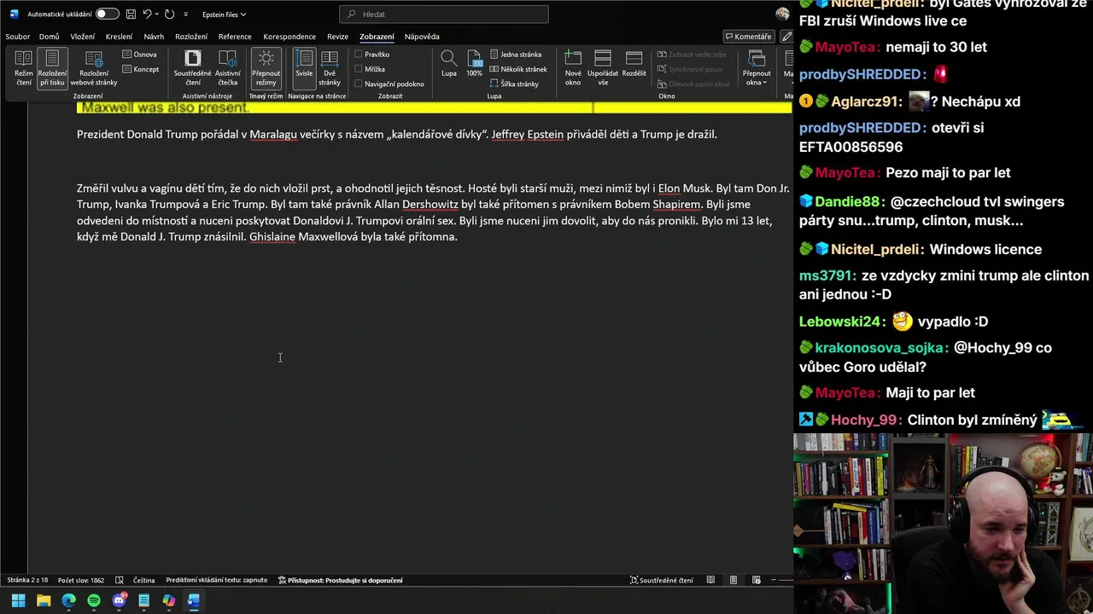
Task: Open the Soubor menu
Action: click(x=17, y=37)
